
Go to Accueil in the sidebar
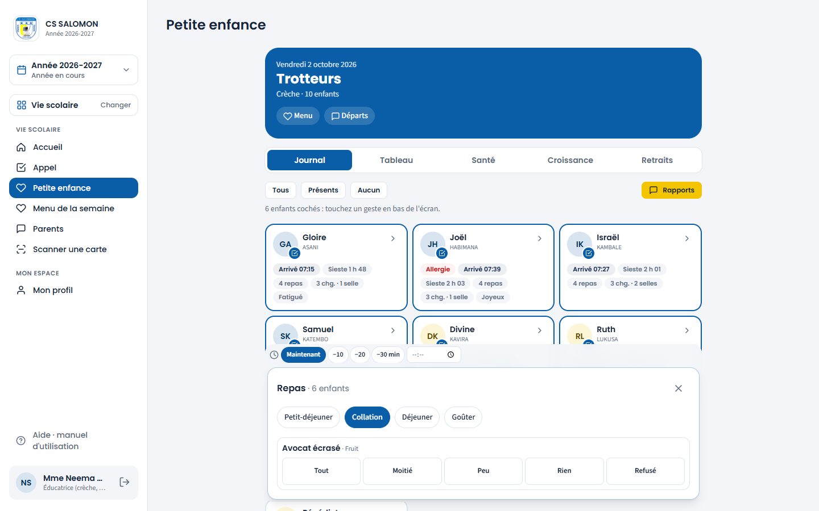point(73,147)
